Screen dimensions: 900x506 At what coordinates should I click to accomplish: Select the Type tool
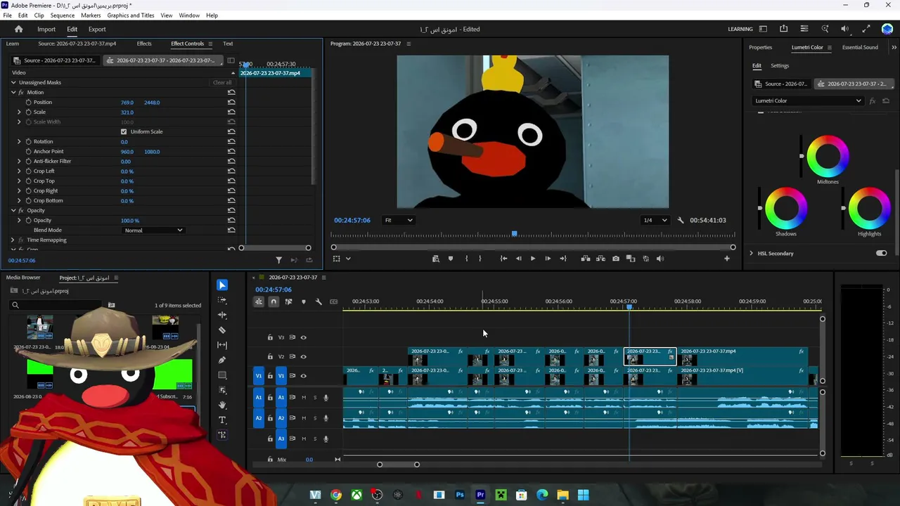[222, 420]
